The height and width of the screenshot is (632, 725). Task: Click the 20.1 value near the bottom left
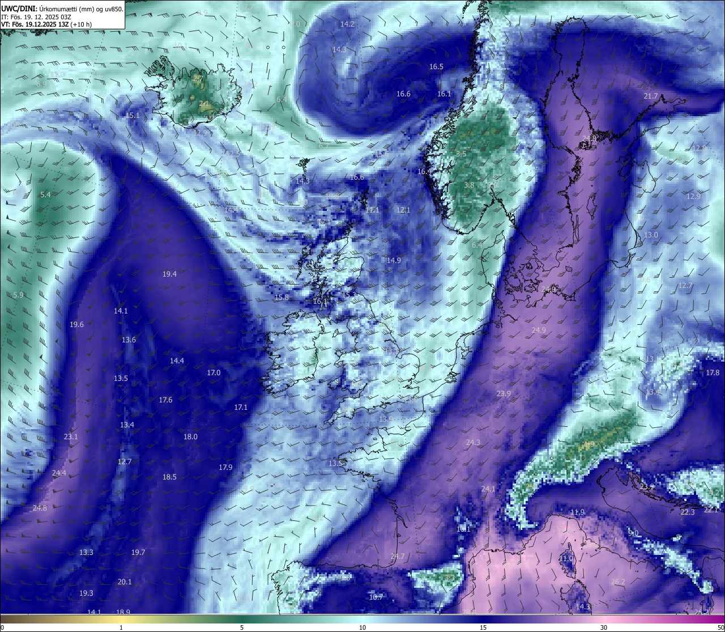click(125, 582)
